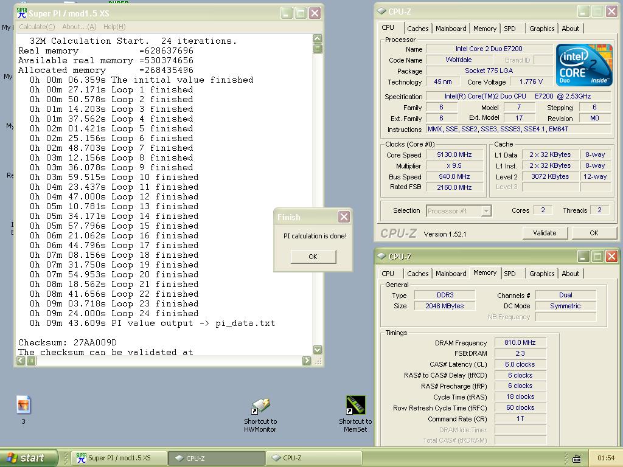
Task: Open Shortcut to HWMonitor desktop icon
Action: click(x=260, y=415)
